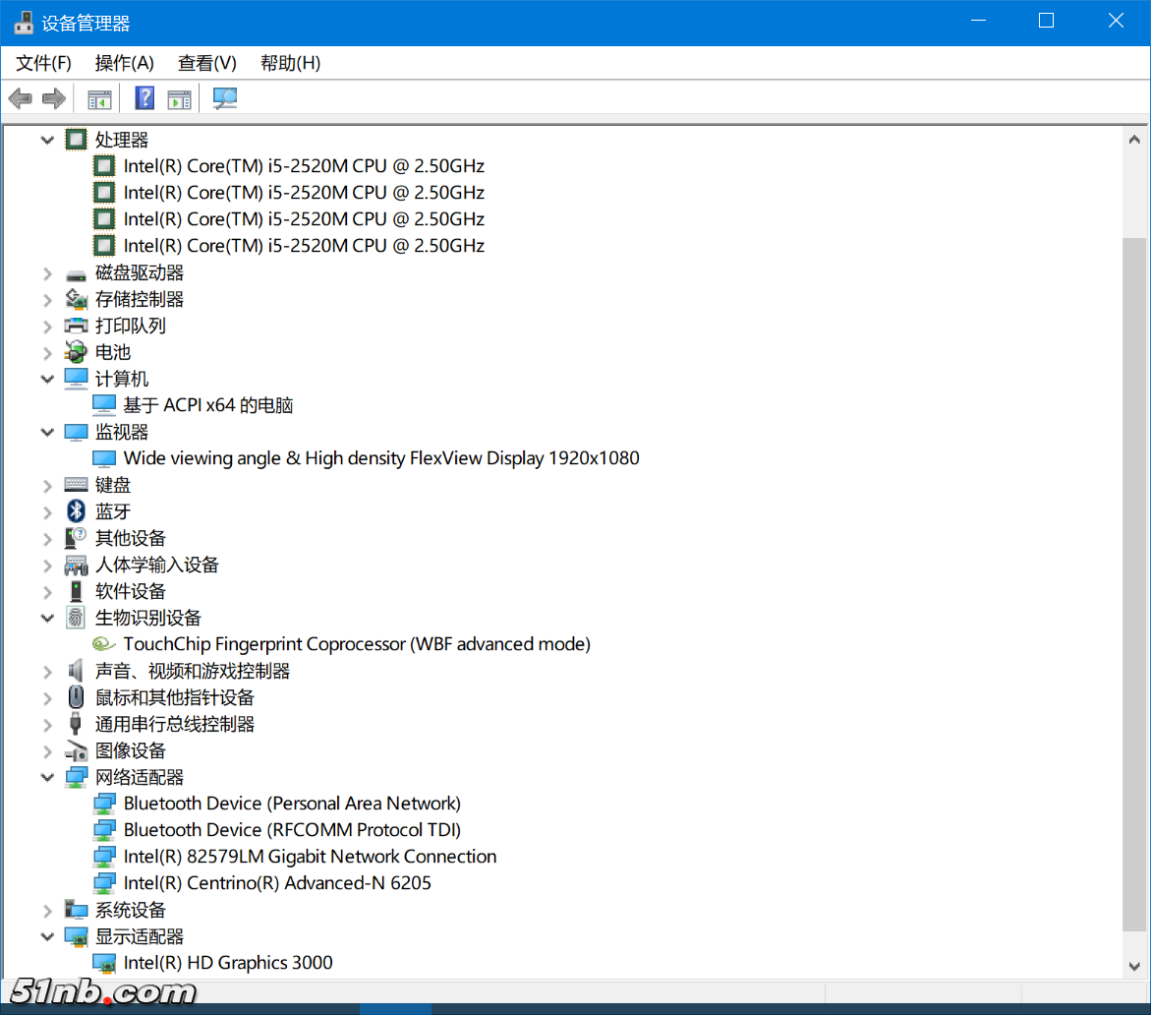Select the FlexView Display 1920x1080 monitor
Viewport: 1151px width, 1015px height.
coord(381,458)
